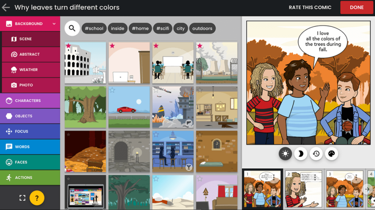The image size is (375, 210).
Task: Expand the Objects category
Action: tap(30, 116)
